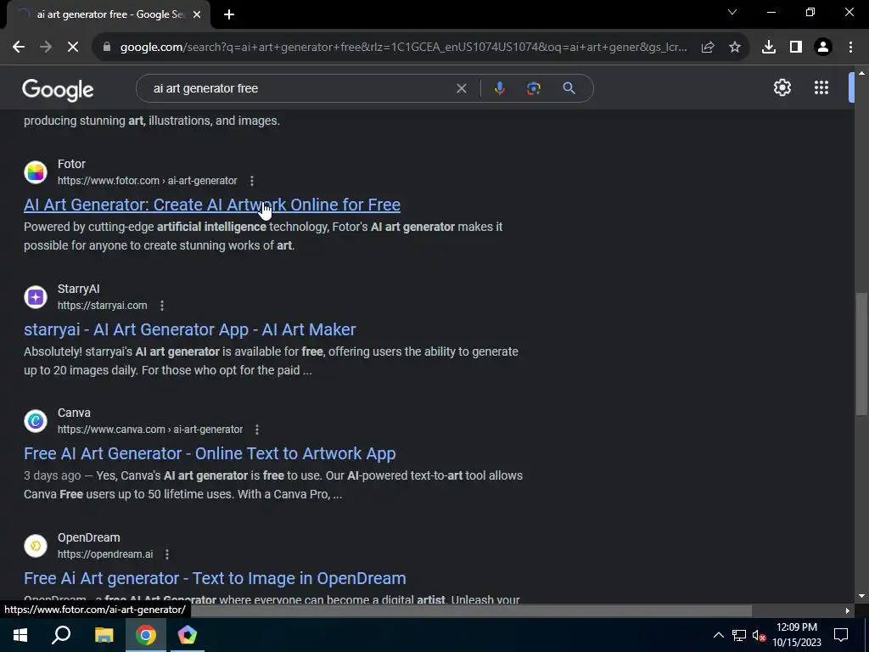Viewport: 869px width, 652px height.
Task: Open the taskbar clock showing 12:09 PM
Action: tap(796, 635)
